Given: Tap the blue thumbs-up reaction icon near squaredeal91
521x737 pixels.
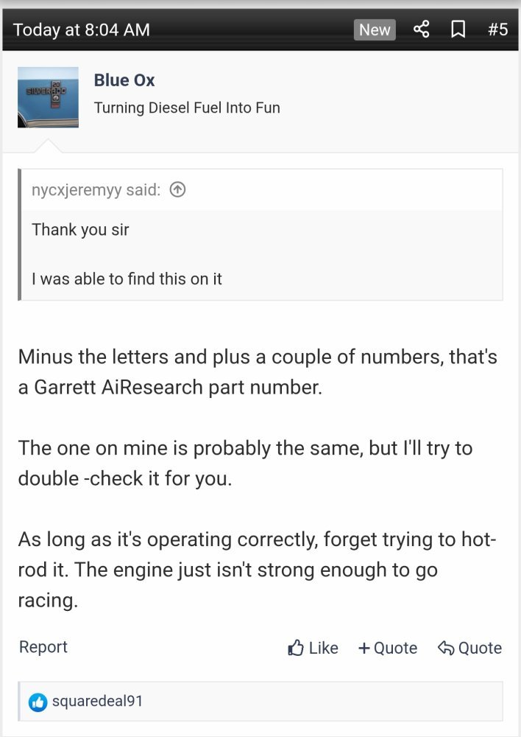Looking at the screenshot, I should (38, 702).
